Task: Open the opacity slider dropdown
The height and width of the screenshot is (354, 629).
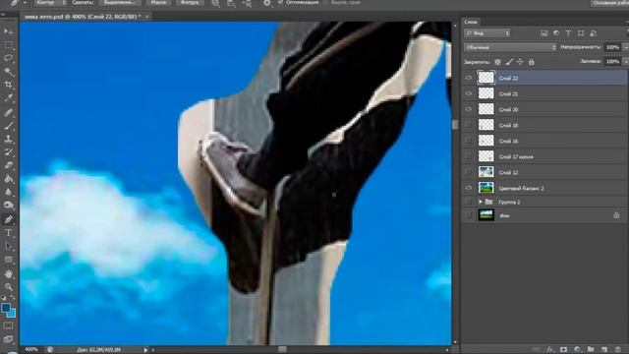Action: [x=625, y=47]
